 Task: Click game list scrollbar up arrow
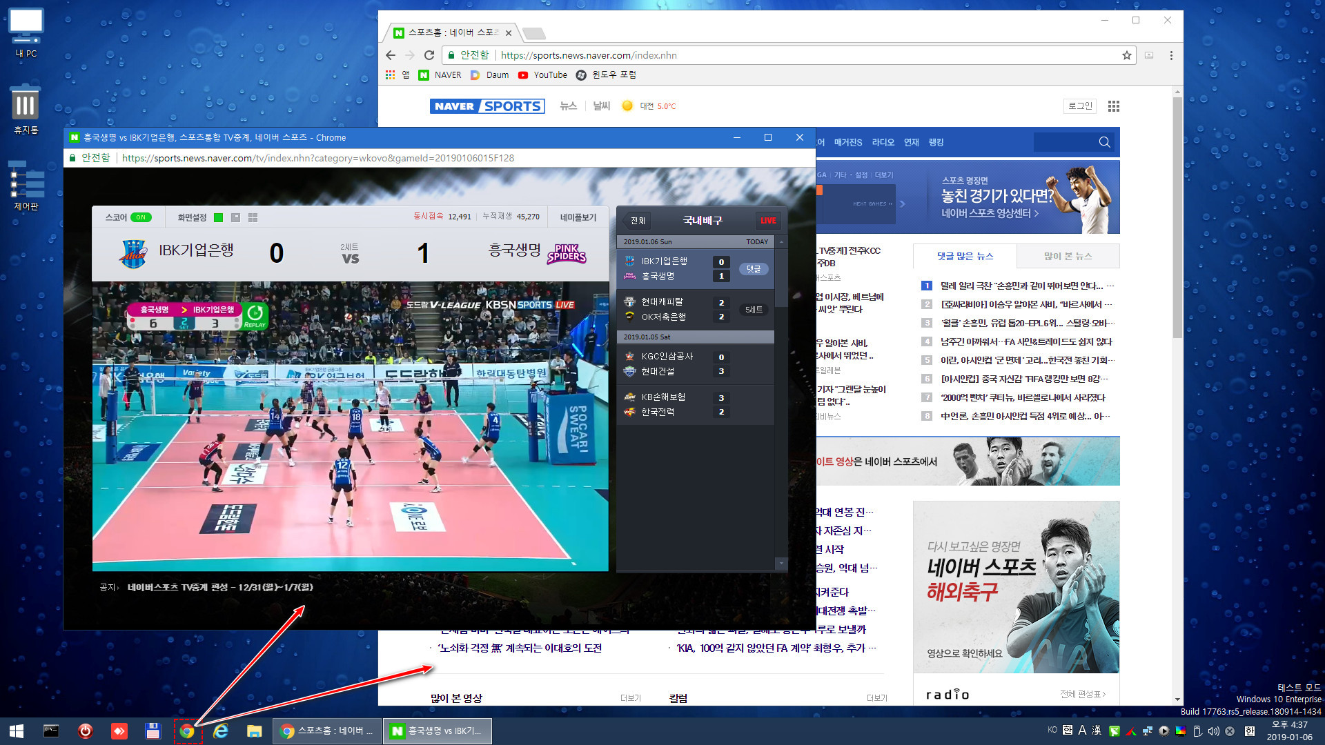click(x=781, y=242)
